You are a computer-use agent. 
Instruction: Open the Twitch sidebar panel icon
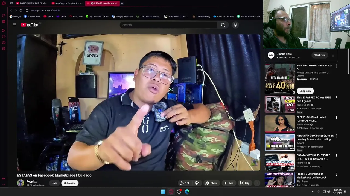4,22
